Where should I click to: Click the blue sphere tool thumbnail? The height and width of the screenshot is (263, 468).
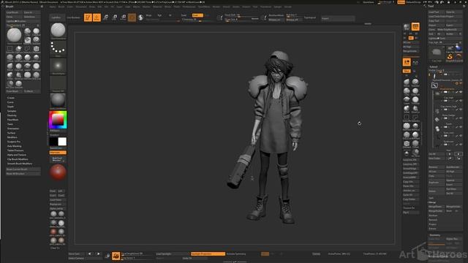[458, 48]
